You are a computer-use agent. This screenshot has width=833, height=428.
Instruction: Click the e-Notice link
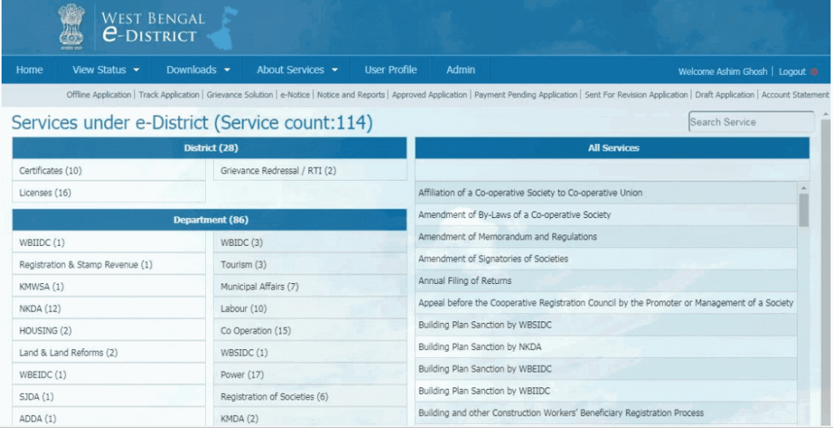pos(294,94)
